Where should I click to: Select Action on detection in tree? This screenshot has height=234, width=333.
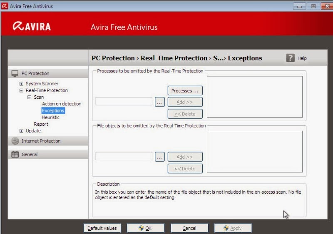[x=62, y=104]
